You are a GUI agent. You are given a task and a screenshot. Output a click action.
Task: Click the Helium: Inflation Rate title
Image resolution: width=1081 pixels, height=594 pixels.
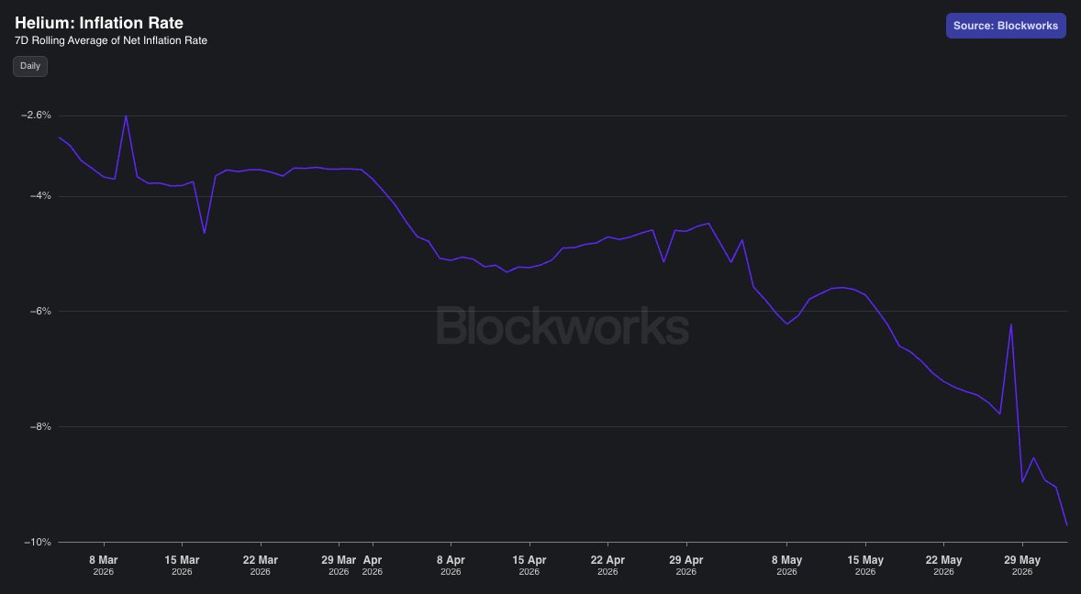(99, 23)
